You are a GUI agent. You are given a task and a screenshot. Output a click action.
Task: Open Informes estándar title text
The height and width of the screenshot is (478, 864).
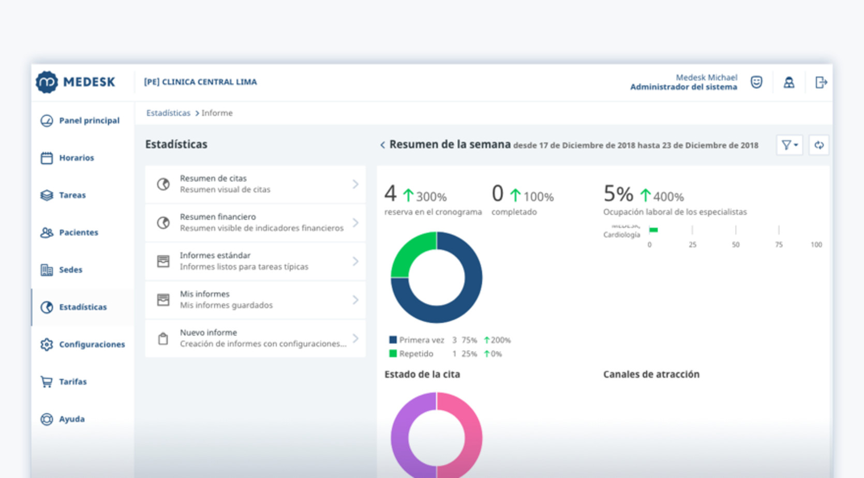point(215,256)
